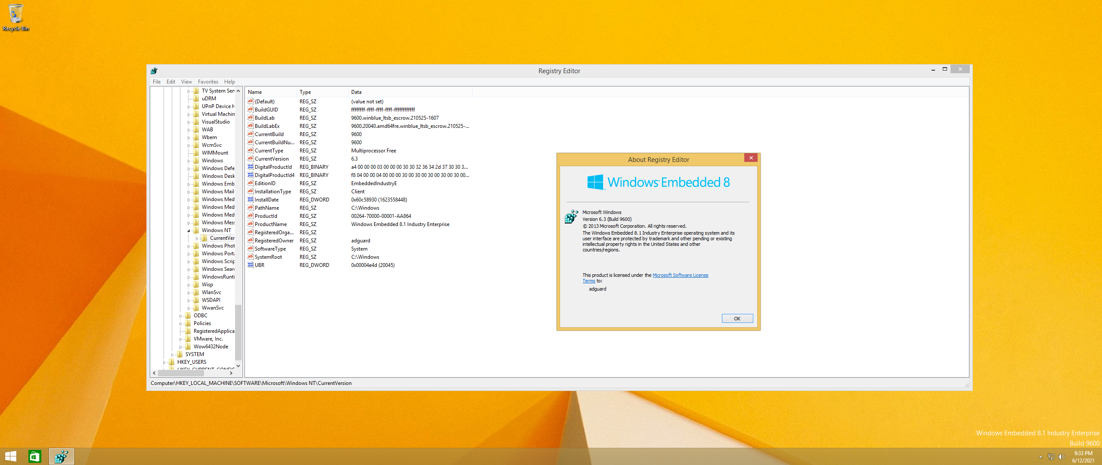Click the Registry Editor title bar icon

(154, 71)
